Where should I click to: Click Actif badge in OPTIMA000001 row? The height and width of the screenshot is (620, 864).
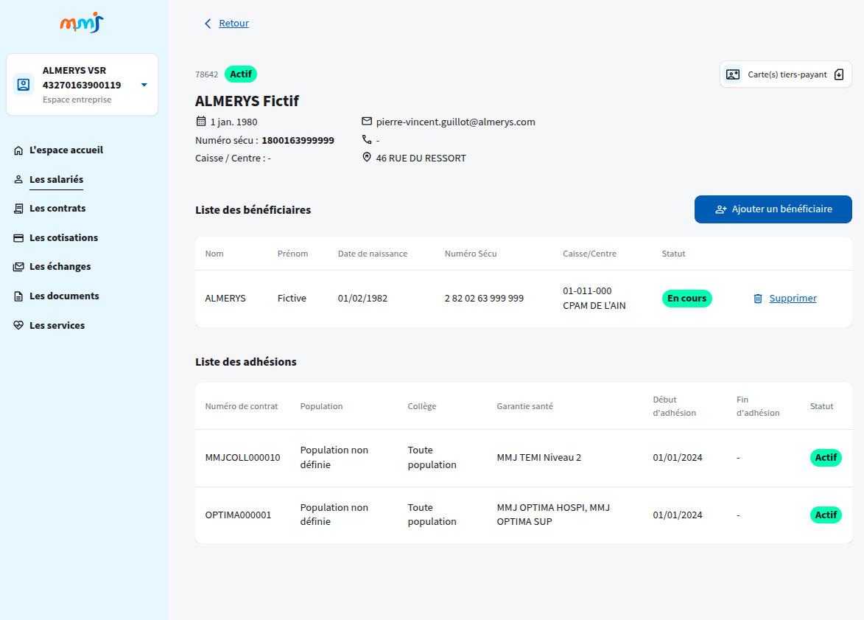point(826,515)
